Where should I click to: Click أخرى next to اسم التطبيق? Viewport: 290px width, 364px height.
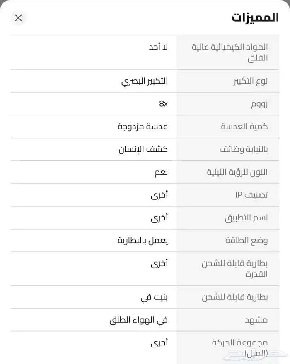click(160, 218)
